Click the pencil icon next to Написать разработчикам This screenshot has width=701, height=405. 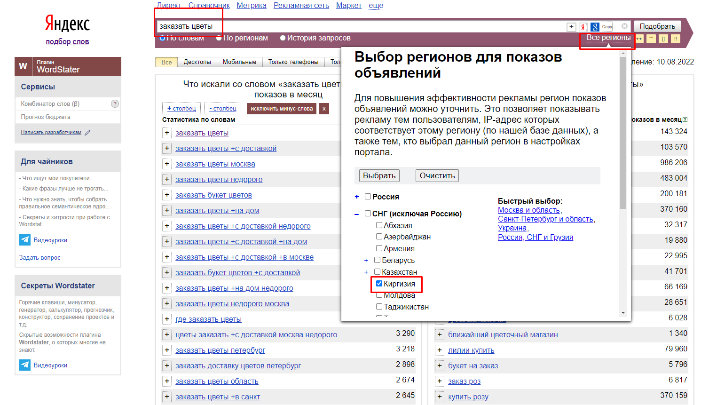87,133
